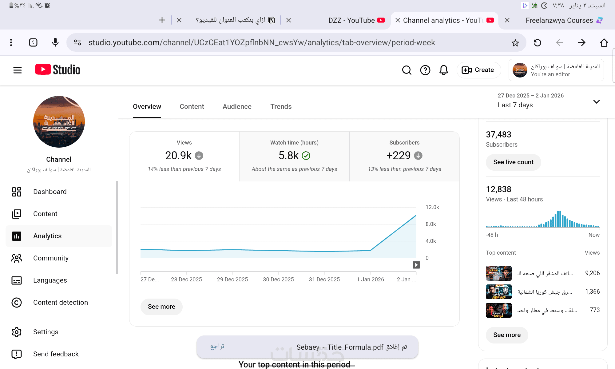Click the search magnifier icon in Studio
The image size is (615, 369).
click(x=407, y=70)
